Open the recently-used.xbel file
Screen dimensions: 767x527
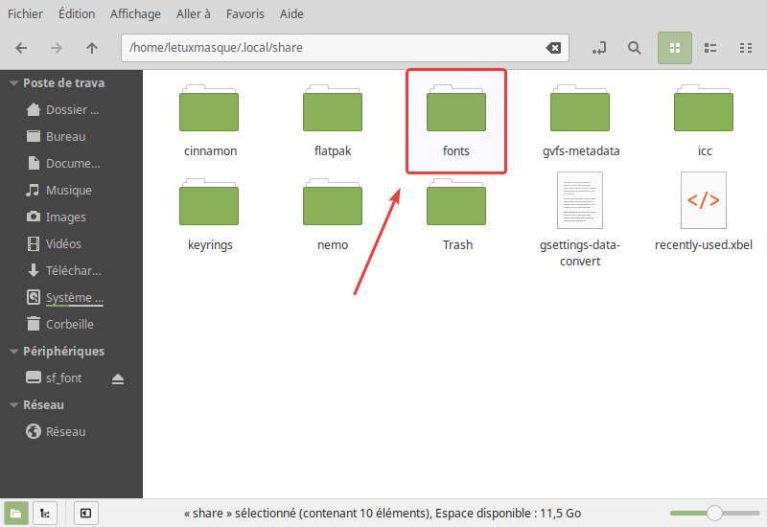pos(703,211)
